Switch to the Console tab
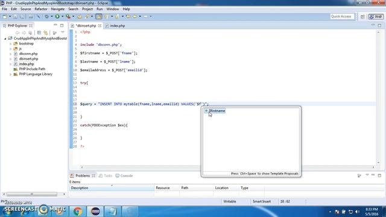The height and width of the screenshot is (217, 386). pos(124,175)
